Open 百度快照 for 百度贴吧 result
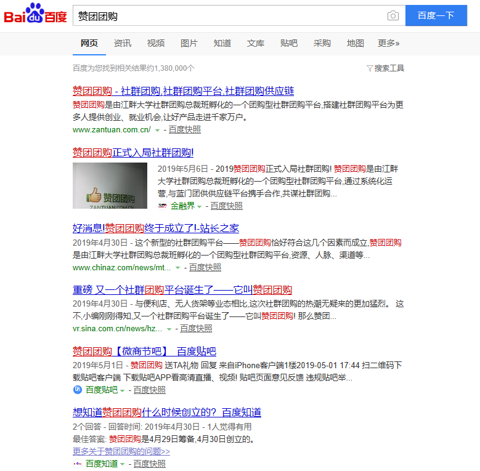480x471 pixels. (149, 390)
